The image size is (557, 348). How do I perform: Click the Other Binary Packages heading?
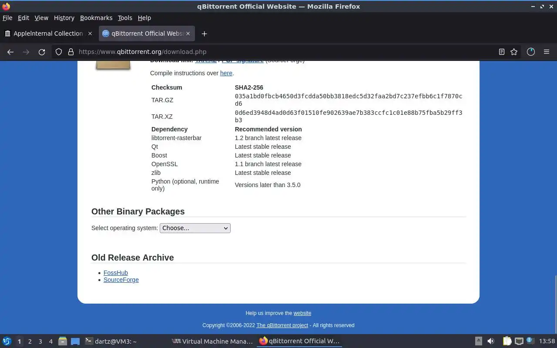coord(138,211)
